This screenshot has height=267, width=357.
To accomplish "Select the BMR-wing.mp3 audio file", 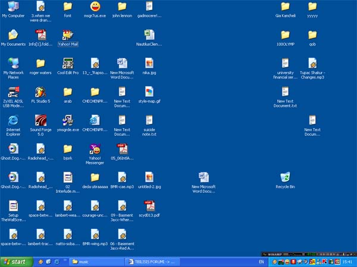I will [x=95, y=237].
